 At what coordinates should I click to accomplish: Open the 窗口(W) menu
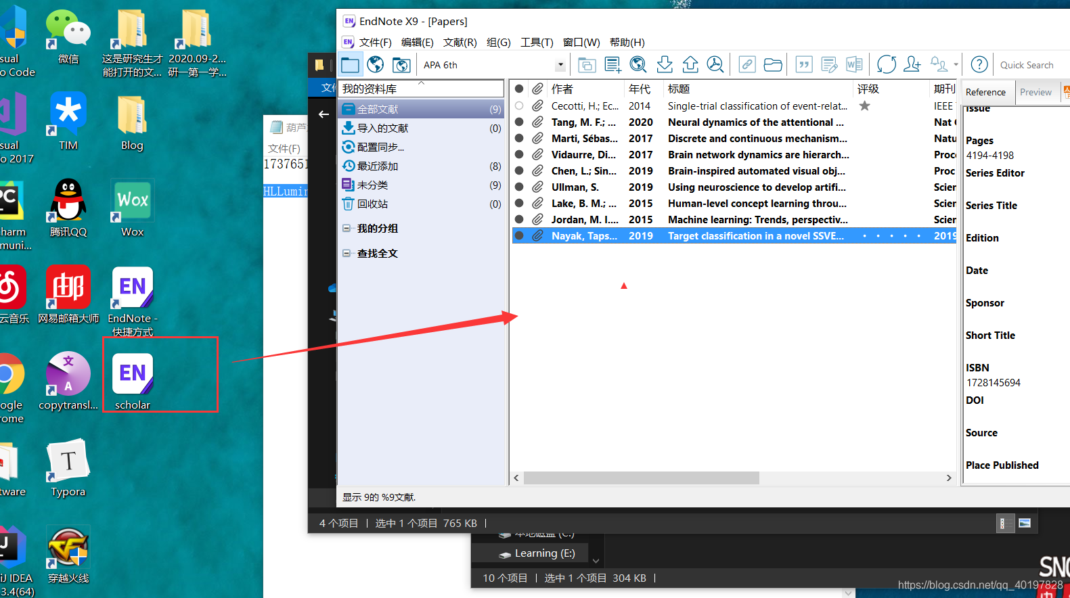point(581,42)
